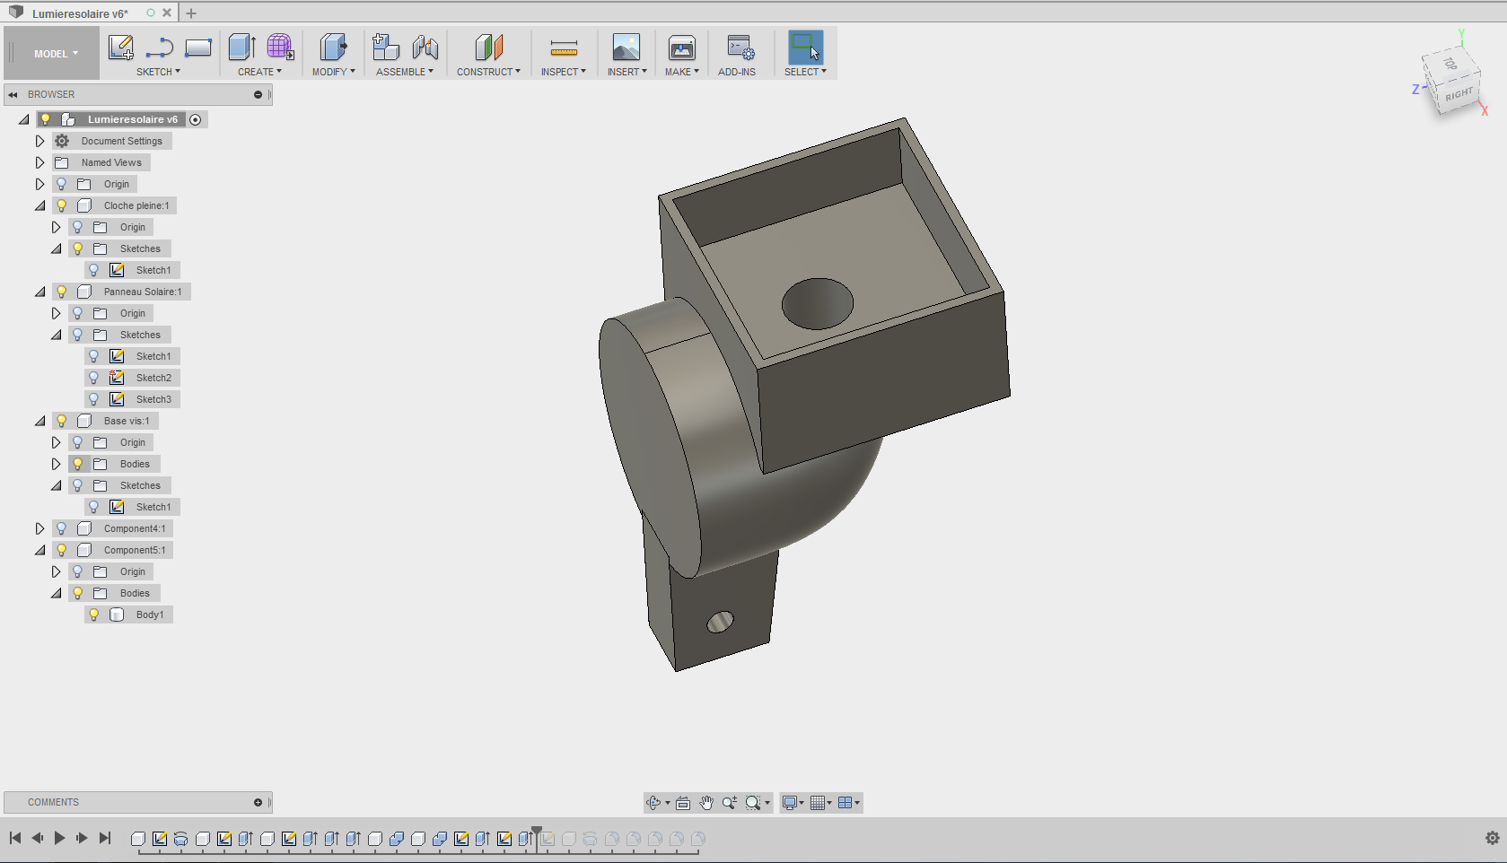Click the Lumieresolaire v6* document tab
This screenshot has height=863, width=1507.
coord(80,13)
